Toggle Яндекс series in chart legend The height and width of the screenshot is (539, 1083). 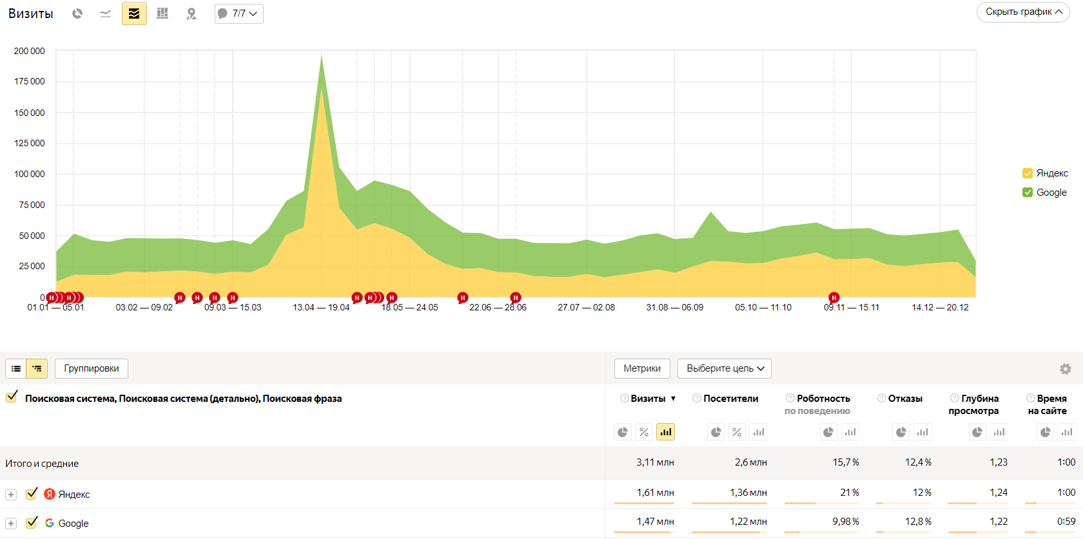click(1028, 173)
